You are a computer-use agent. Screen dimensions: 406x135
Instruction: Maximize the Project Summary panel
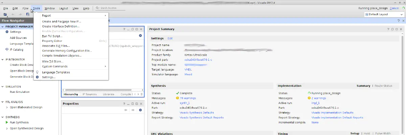click(393, 29)
